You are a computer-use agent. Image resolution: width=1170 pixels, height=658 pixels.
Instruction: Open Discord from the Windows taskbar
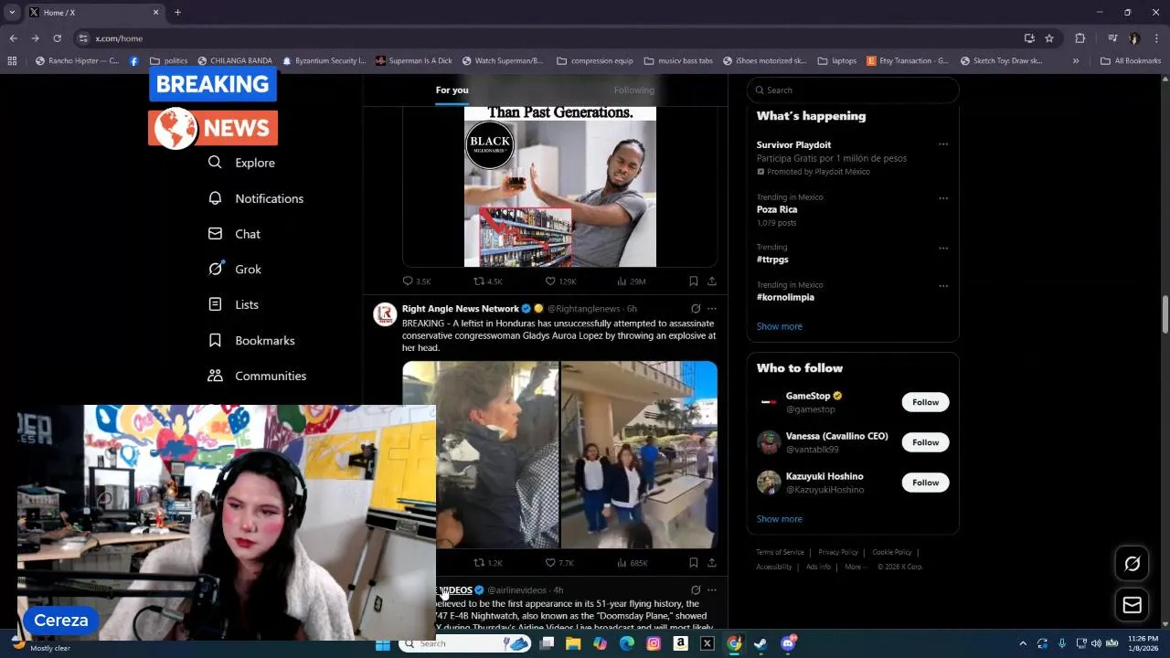click(788, 643)
